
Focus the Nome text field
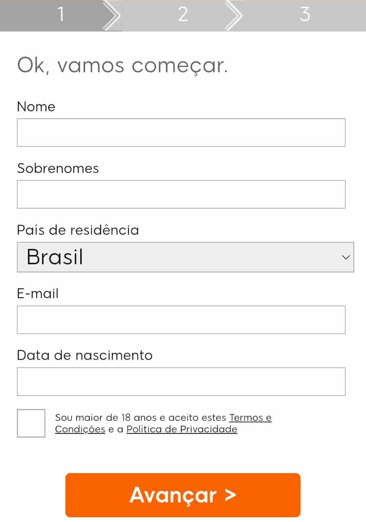click(181, 133)
